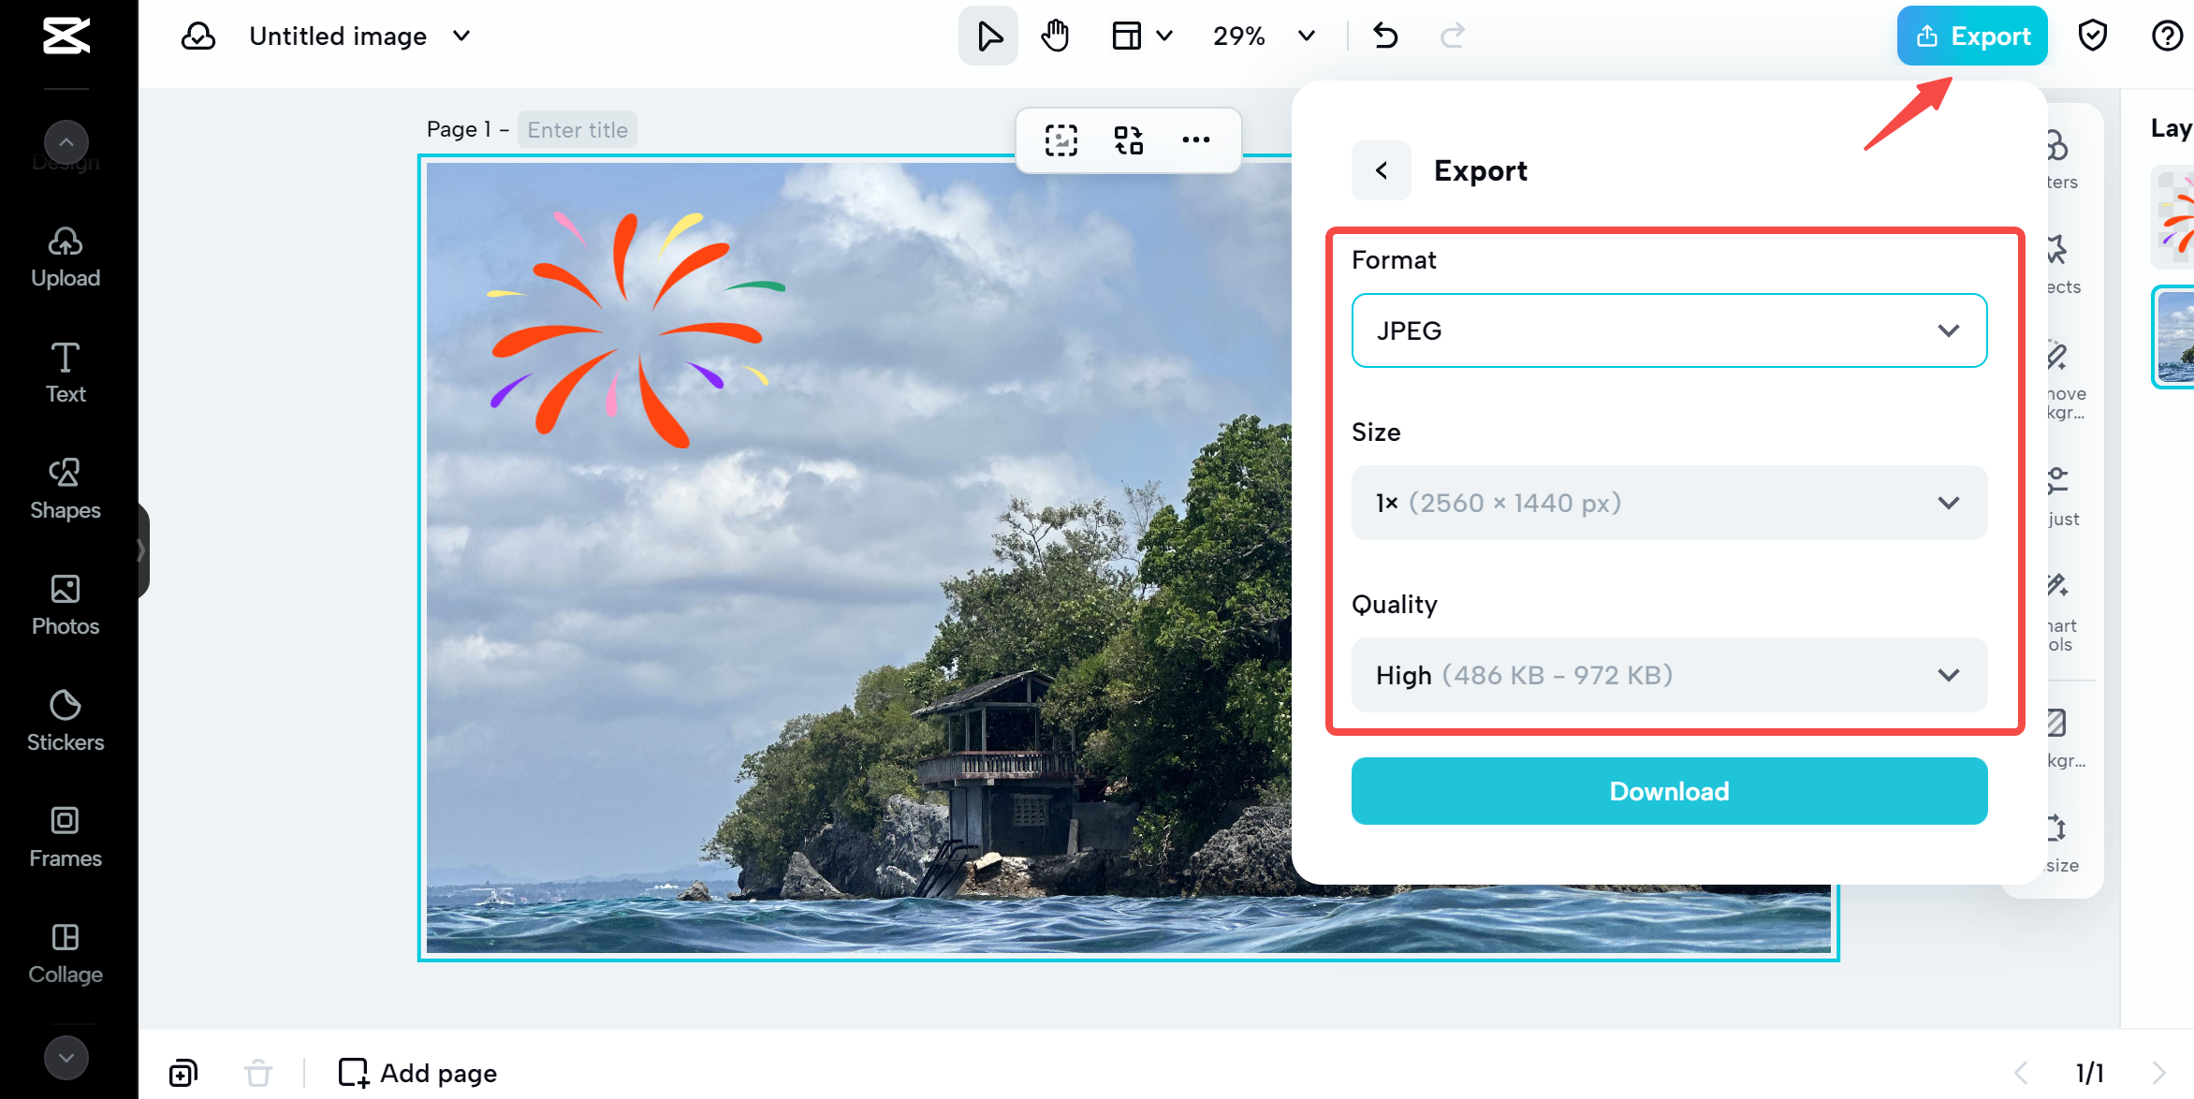This screenshot has width=2194, height=1099.
Task: Click the duplicate page icon
Action: [x=183, y=1073]
